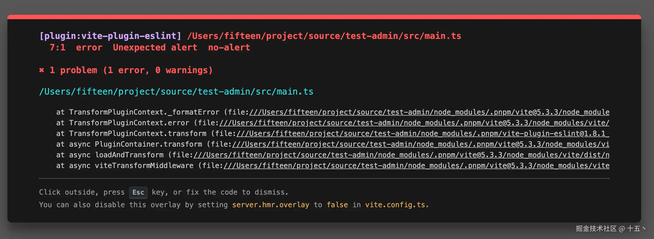Open the viteTransformMiddleware stack trace link

pos(416,166)
